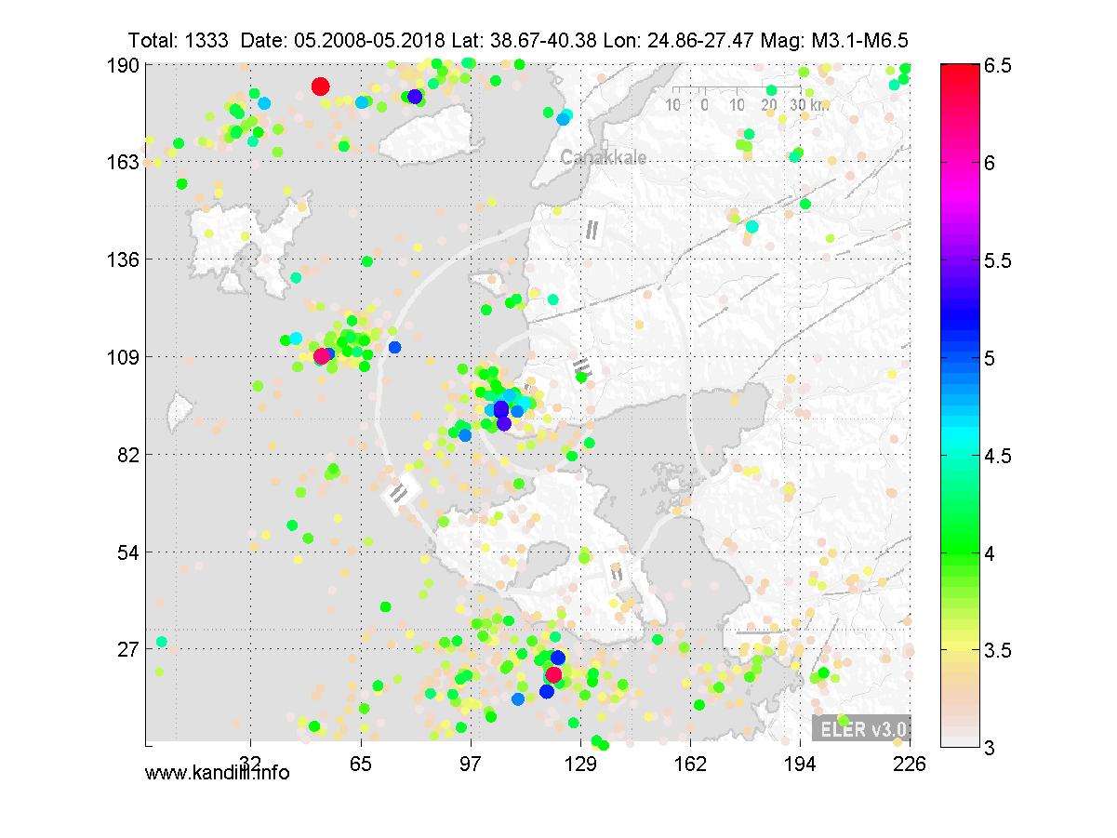Click the 'Lon: 24.86-27.47' title text
Image resolution: width=1117 pixels, height=838 pixels.
tap(678, 40)
